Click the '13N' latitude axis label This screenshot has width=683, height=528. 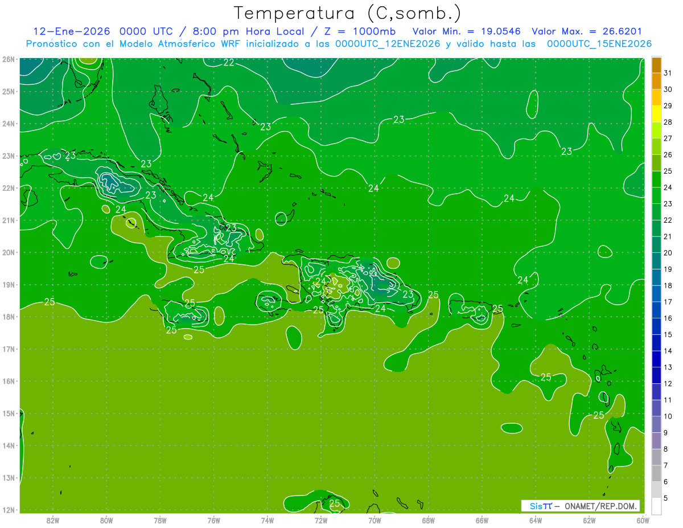(x=8, y=477)
